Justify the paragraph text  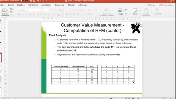click(x=78, y=14)
